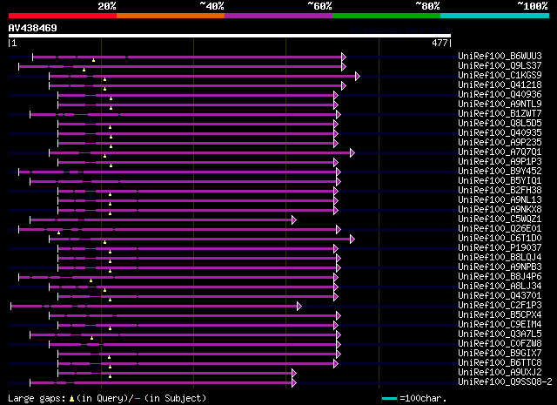Click the 'Large gaps' legend text
The width and height of the screenshot is (557, 405).
tap(37, 399)
